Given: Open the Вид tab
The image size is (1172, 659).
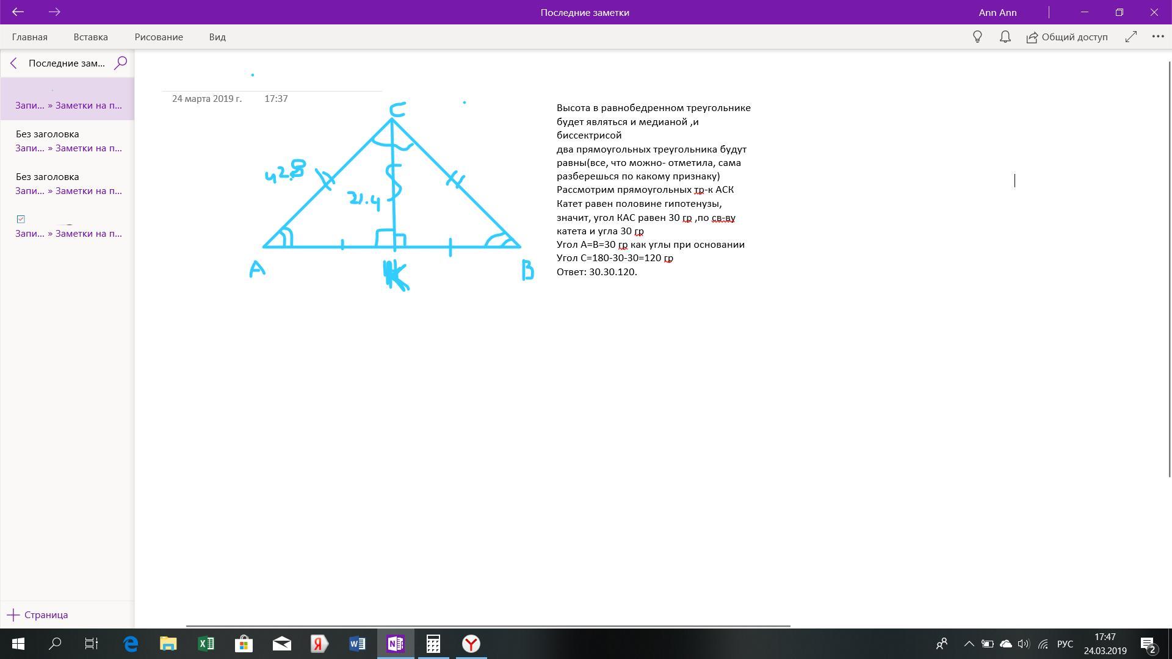Looking at the screenshot, I should [217, 37].
